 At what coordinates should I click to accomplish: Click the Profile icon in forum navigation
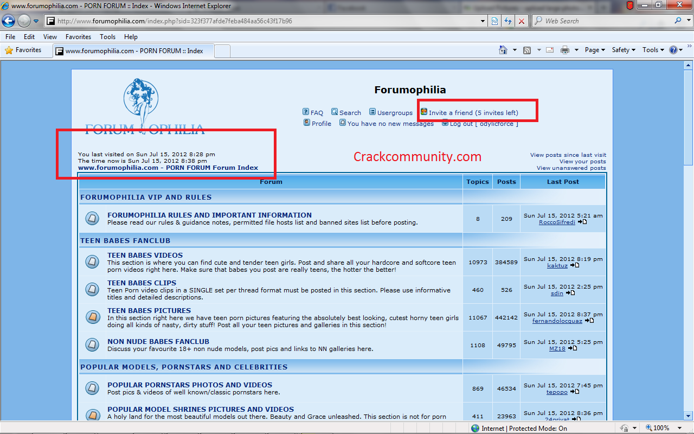307,123
